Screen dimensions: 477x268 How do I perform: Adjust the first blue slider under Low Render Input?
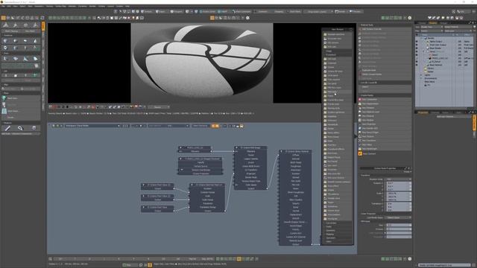point(399,225)
